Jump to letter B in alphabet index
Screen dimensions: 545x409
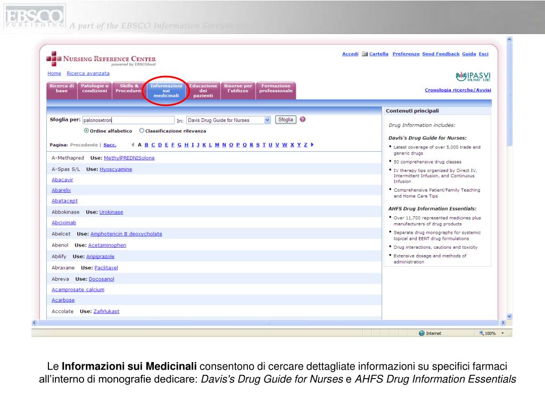click(x=146, y=145)
